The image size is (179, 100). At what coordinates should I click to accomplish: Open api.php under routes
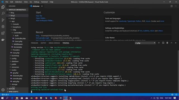point(15,73)
